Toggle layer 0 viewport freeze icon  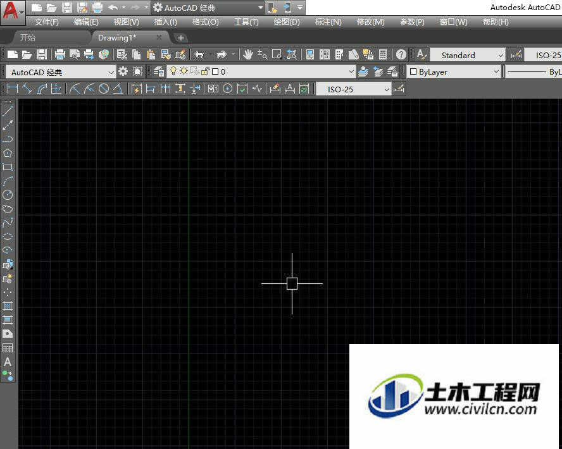coord(195,71)
